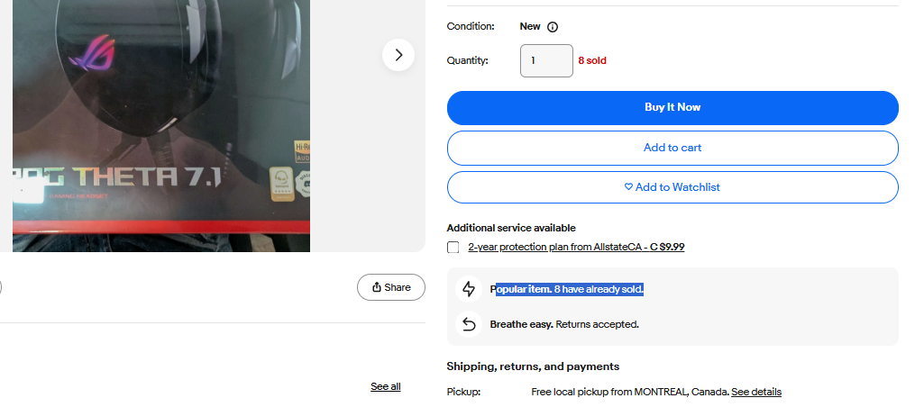Click the info icon beside New condition

553,26
